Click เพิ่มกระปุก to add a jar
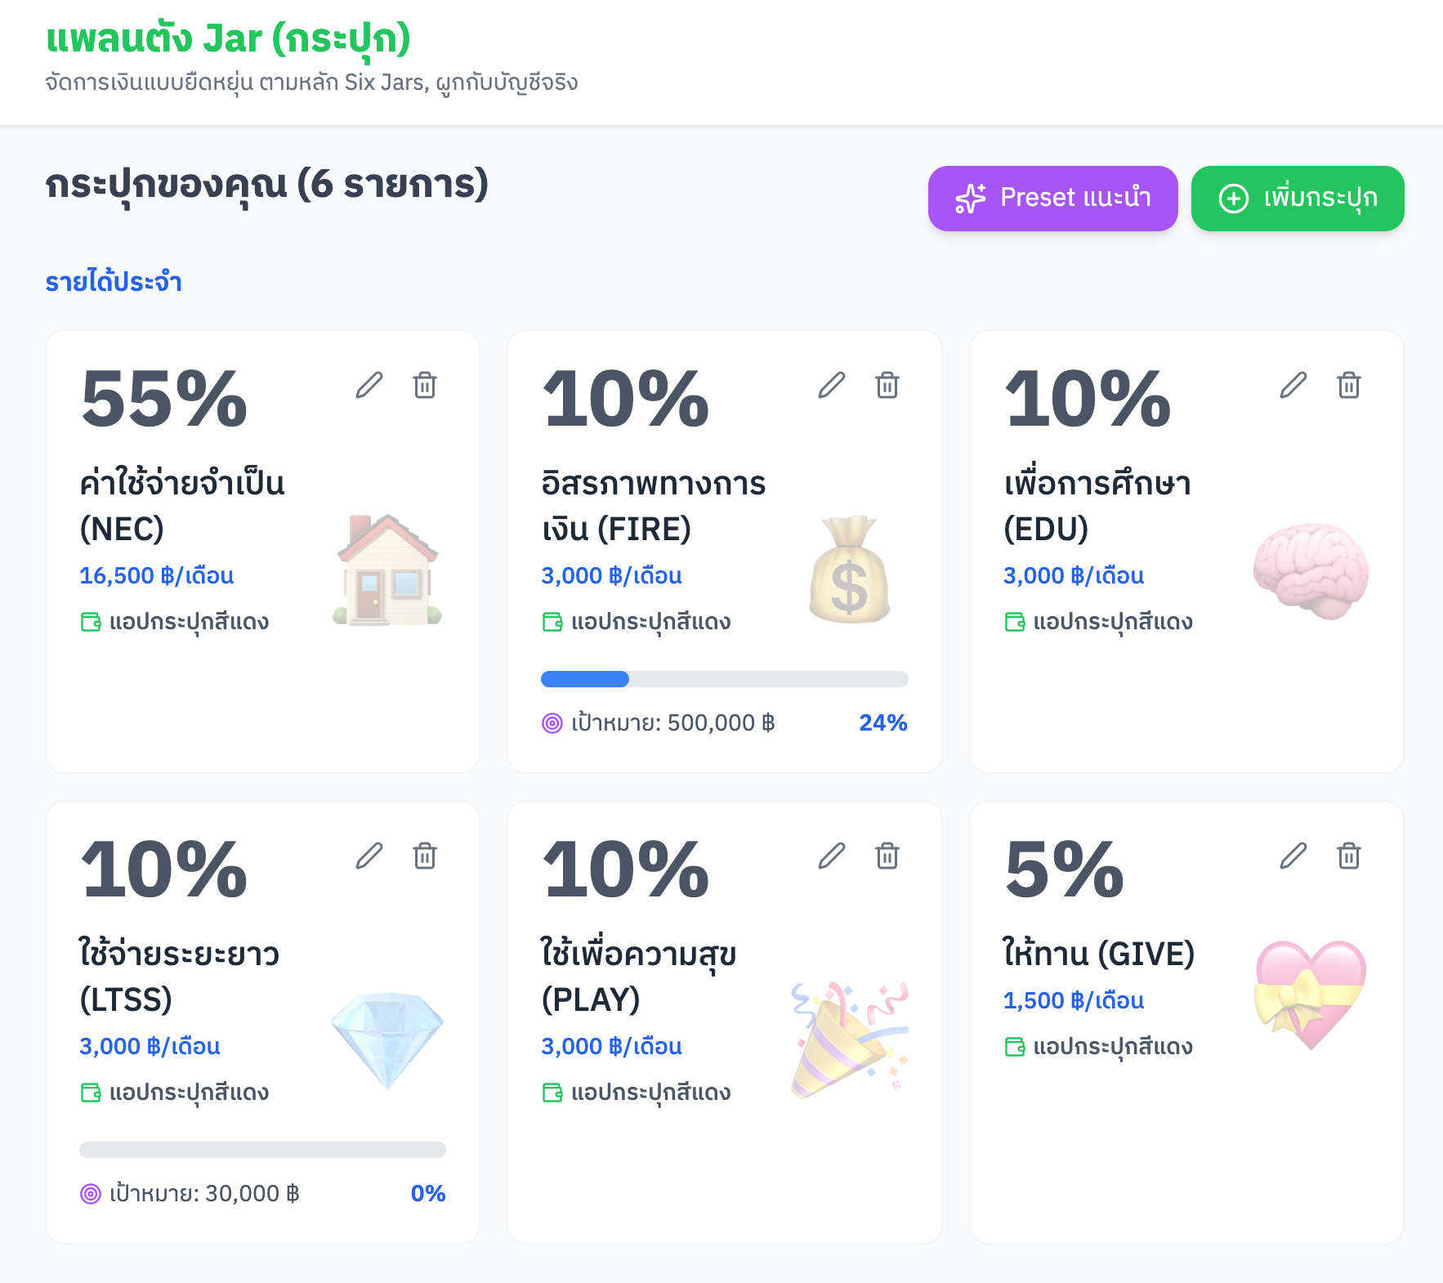 coord(1298,198)
